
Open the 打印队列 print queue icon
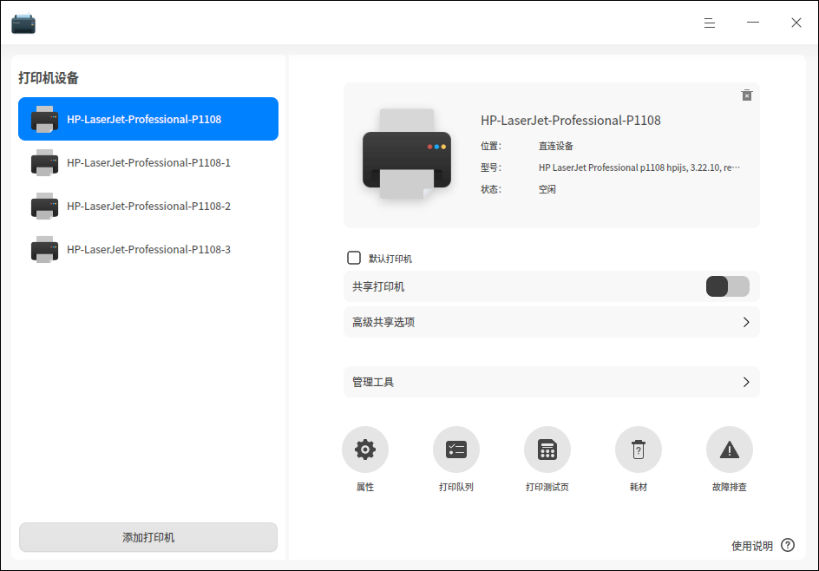click(456, 450)
